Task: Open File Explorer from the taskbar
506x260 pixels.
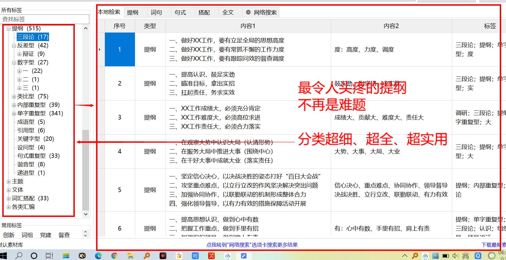Action: tap(130, 255)
